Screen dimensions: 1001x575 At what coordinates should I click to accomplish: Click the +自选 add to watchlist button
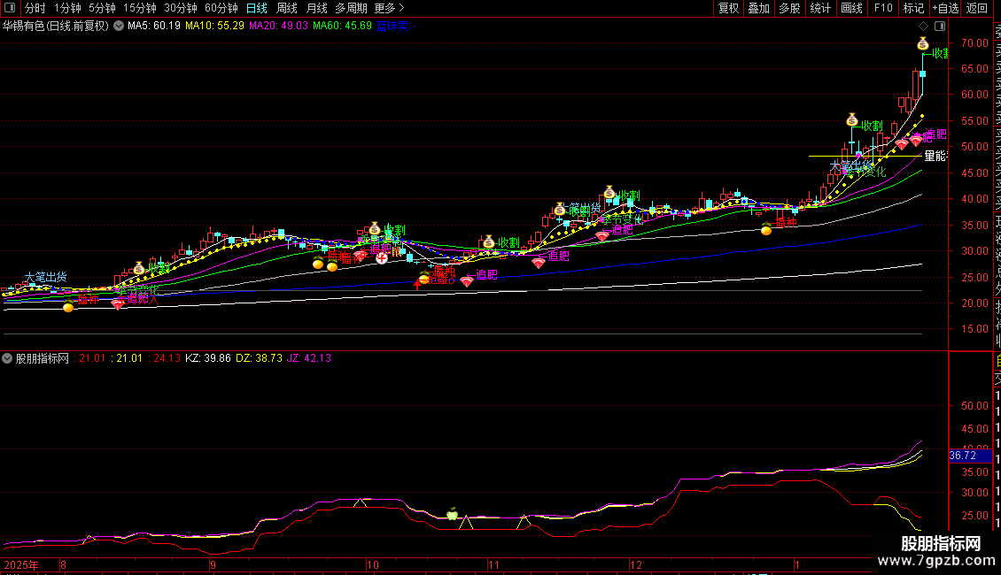[944, 9]
